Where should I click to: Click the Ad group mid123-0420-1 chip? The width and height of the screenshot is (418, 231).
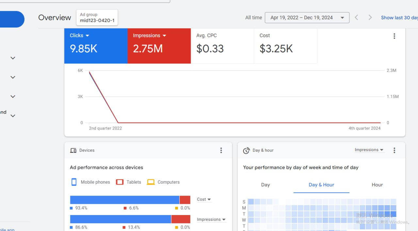(x=97, y=17)
